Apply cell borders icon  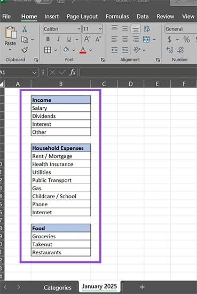pos(48,50)
